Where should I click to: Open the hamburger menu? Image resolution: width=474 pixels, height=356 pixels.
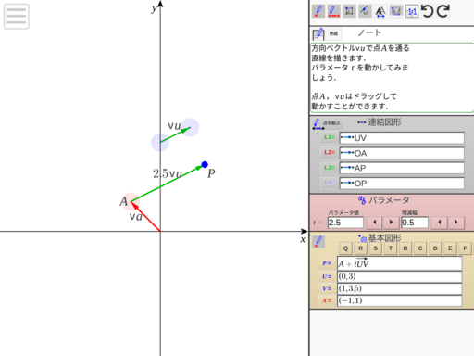[17, 17]
